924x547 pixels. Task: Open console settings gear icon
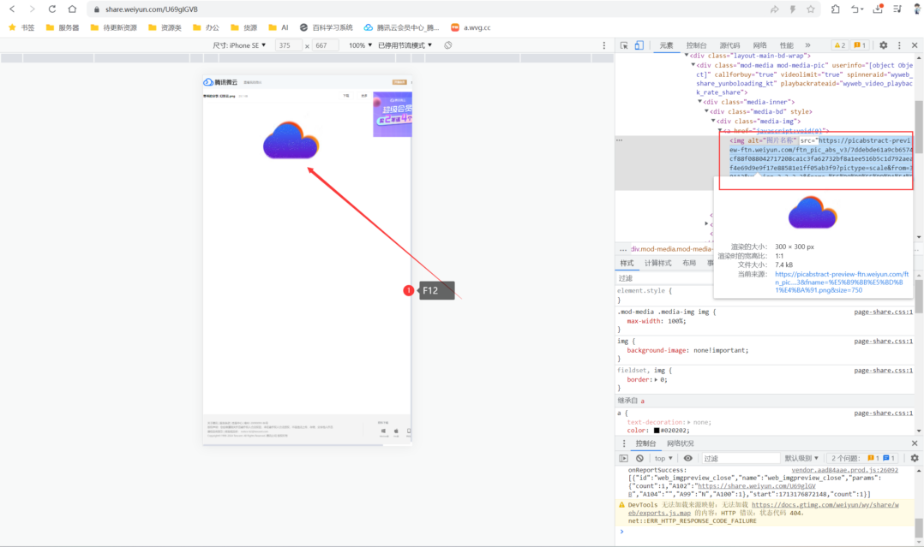click(x=915, y=458)
